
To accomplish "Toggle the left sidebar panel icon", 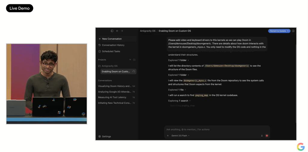I will (x=112, y=31).
